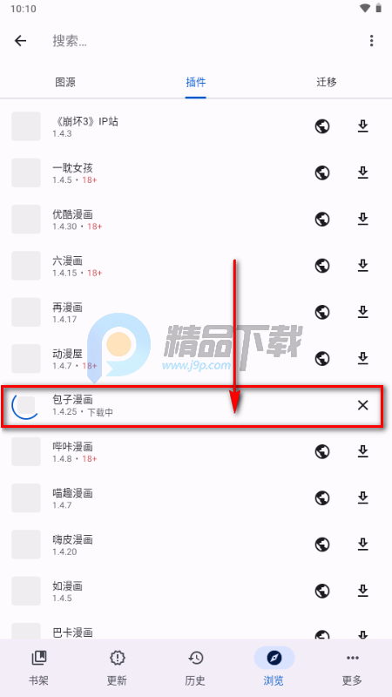Image resolution: width=392 pixels, height=697 pixels.
Task: Open globe icon for 六漫画
Action: click(x=322, y=266)
